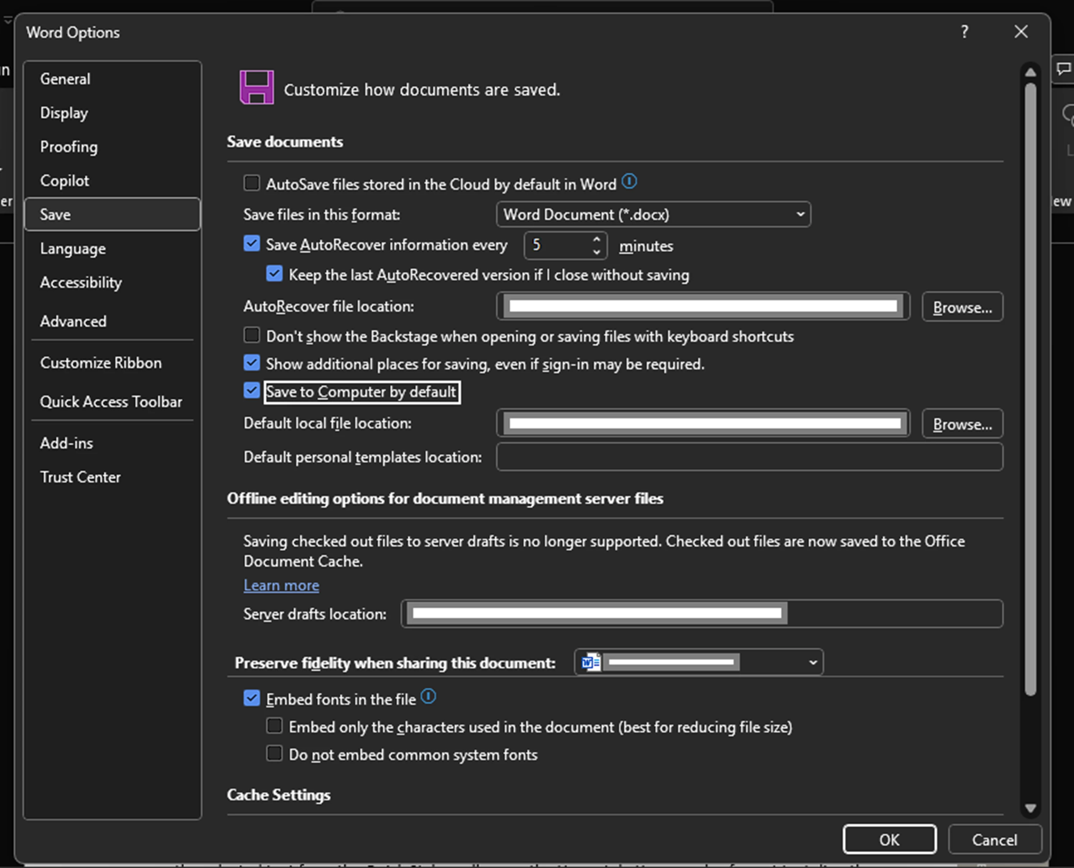Click the Embed fonts info icon
Viewport: 1074px width, 868px height.
tap(429, 696)
